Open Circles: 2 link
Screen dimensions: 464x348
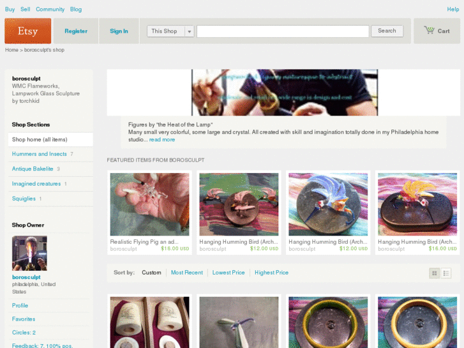(24, 333)
